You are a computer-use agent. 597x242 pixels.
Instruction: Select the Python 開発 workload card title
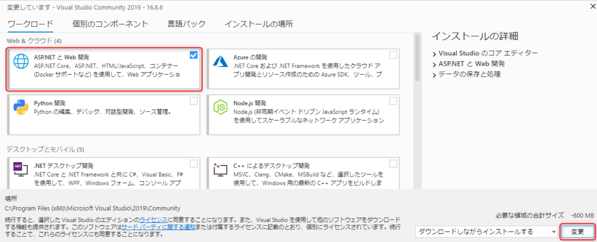(50, 103)
